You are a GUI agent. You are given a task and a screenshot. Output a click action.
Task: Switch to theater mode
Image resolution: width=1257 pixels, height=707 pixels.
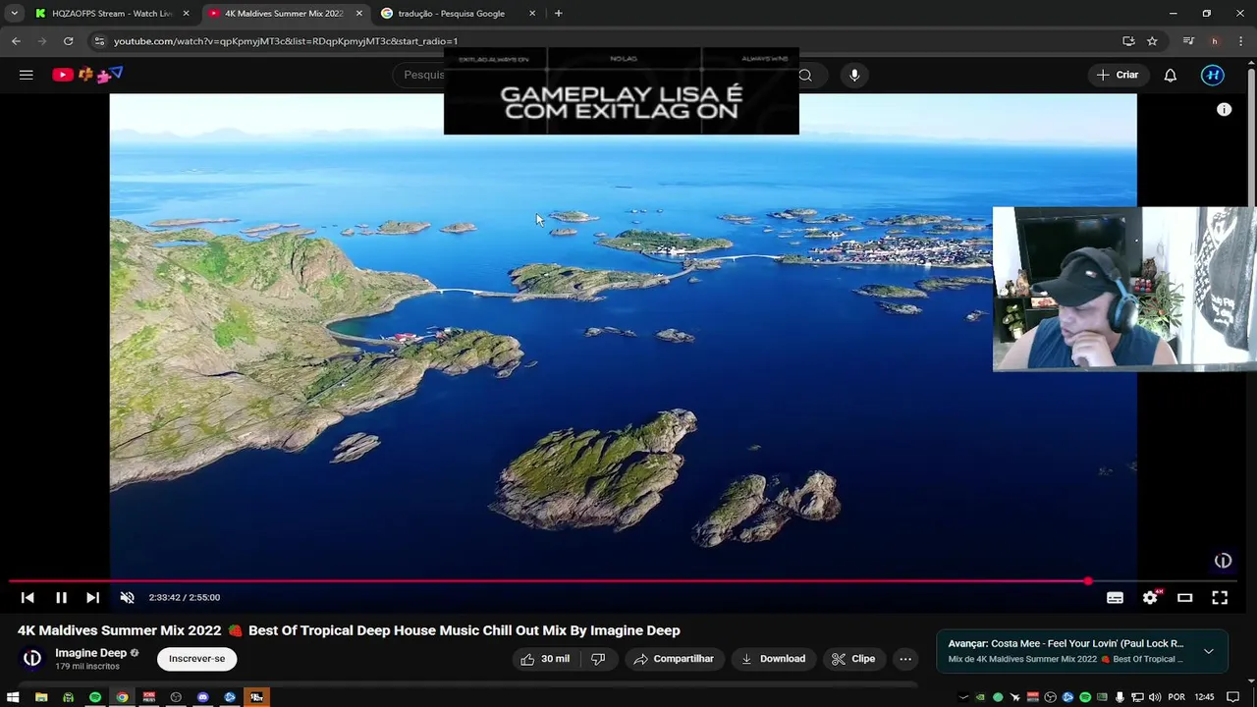click(x=1184, y=597)
